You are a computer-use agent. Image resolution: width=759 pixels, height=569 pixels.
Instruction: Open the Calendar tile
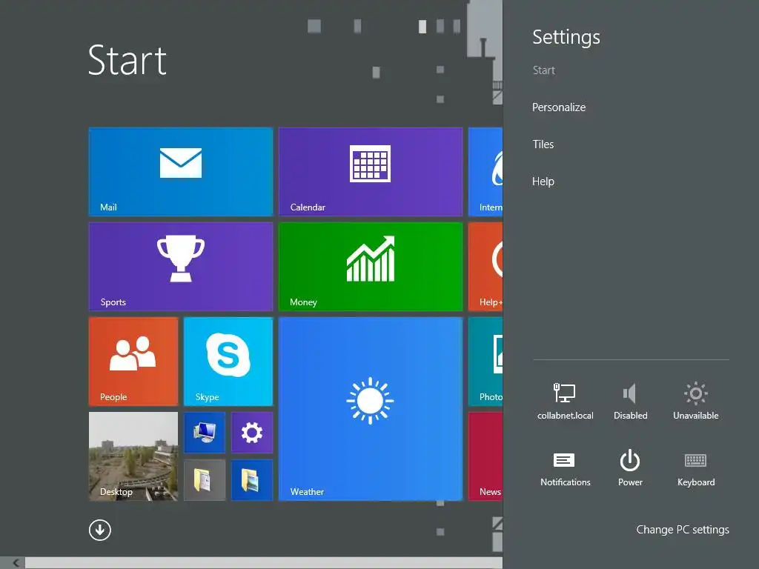point(371,171)
